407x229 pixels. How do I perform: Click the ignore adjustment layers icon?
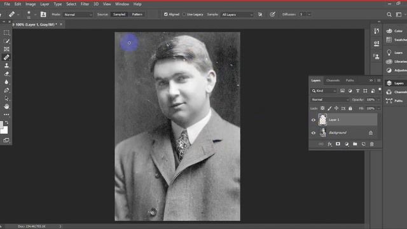point(260,15)
